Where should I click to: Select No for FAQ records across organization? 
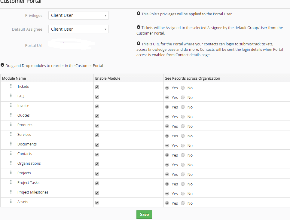tap(183, 97)
